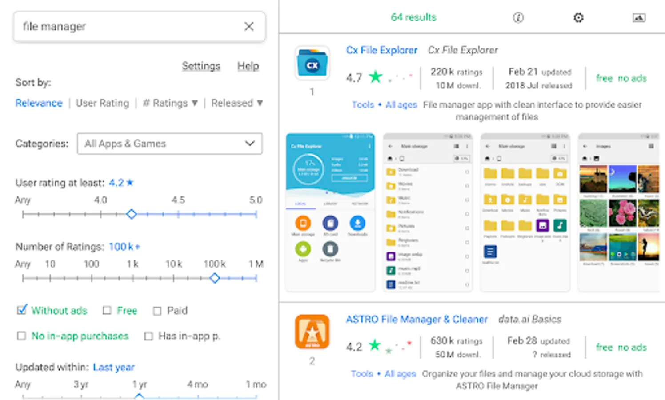Click the Last year updated within value
Image resolution: width=665 pixels, height=400 pixels.
(x=114, y=367)
